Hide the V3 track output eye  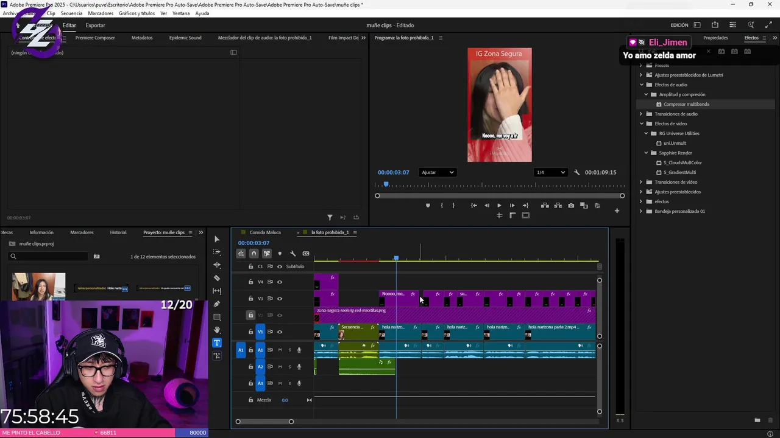click(280, 299)
